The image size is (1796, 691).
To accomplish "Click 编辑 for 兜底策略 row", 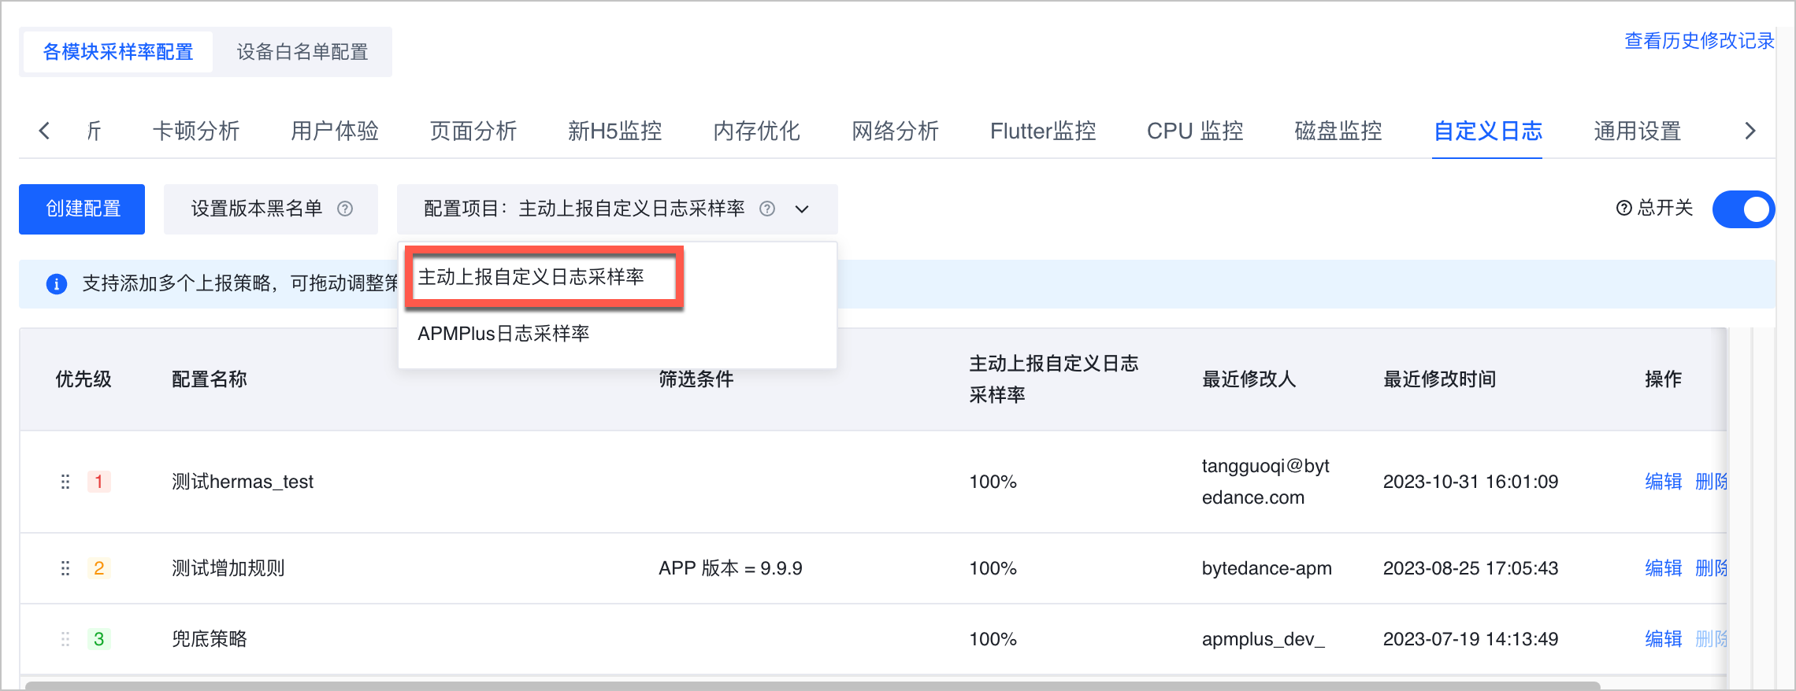I will coord(1664,639).
